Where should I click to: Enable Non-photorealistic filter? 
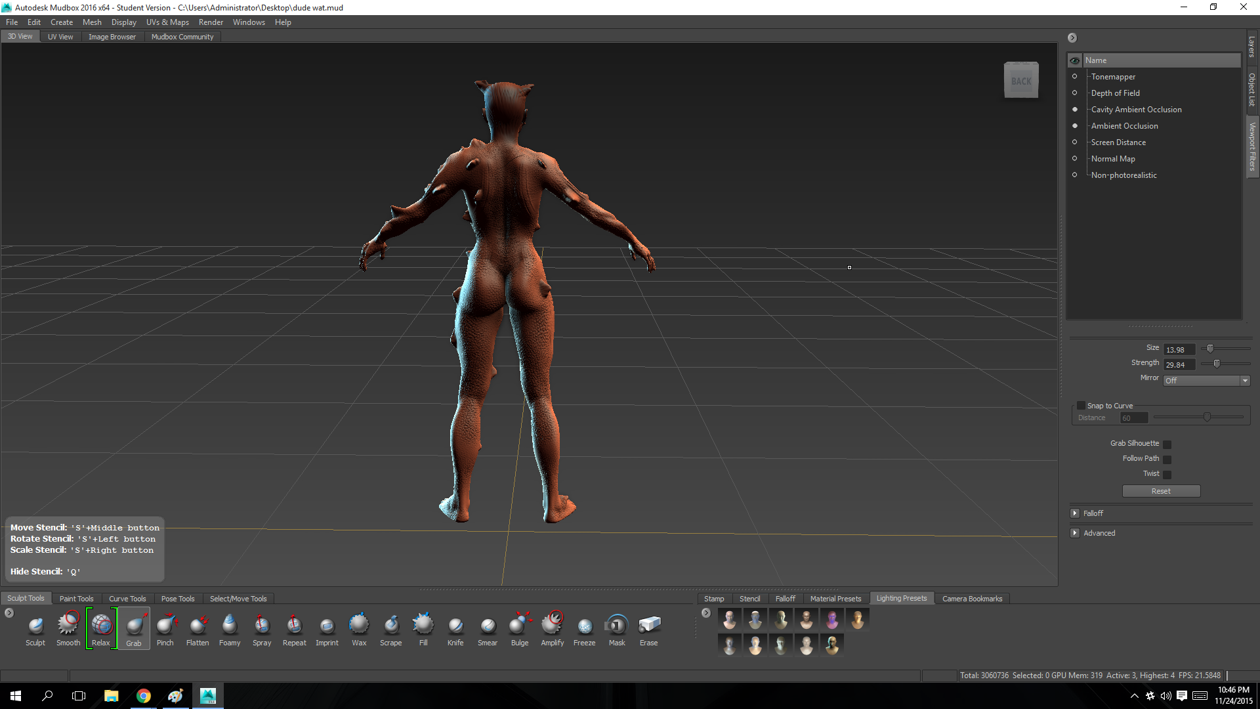point(1074,175)
